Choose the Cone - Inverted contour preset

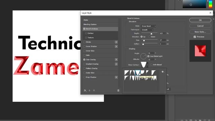pos(138,73)
